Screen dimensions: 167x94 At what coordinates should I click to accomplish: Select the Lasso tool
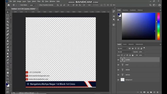(x=8, y=19)
